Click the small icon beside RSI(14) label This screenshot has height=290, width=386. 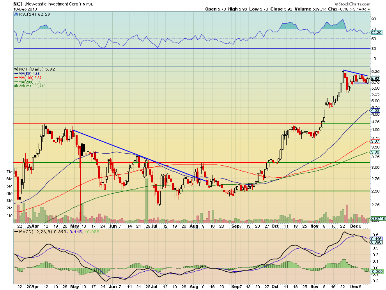(16, 14)
